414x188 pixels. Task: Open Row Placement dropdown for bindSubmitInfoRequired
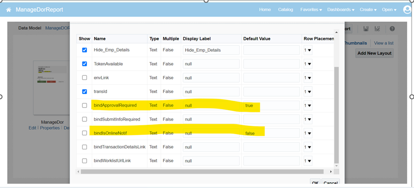pyautogui.click(x=308, y=119)
